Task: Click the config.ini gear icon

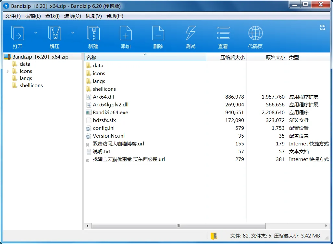Action: 88,129
